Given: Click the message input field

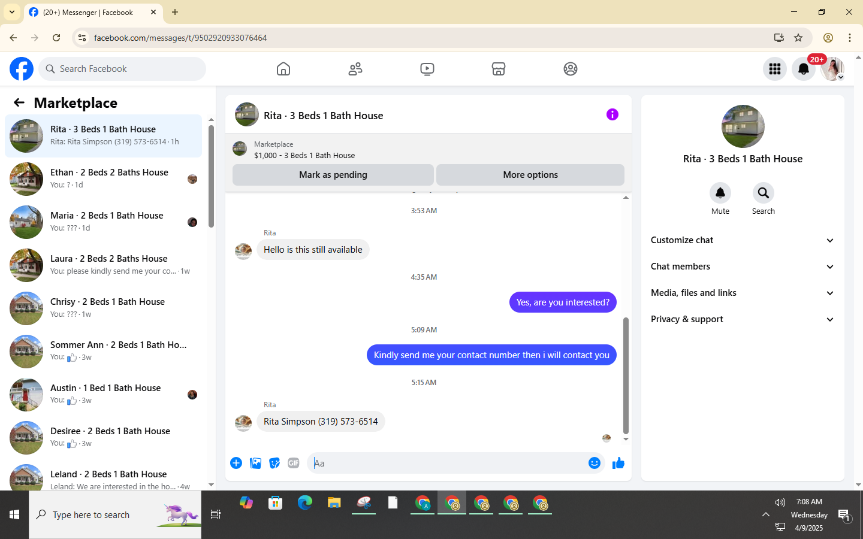Looking at the screenshot, I should pos(446,463).
